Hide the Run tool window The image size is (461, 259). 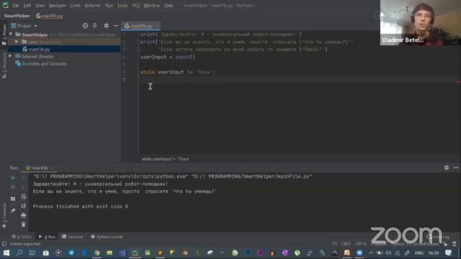456,168
